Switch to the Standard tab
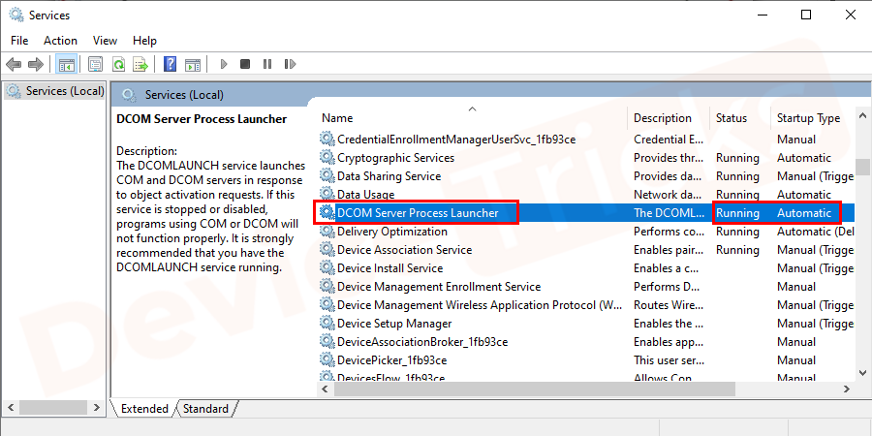This screenshot has width=872, height=436. [205, 409]
